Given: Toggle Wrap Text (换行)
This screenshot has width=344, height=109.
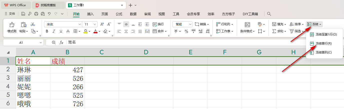Looking at the screenshot, I should pos(158,24).
